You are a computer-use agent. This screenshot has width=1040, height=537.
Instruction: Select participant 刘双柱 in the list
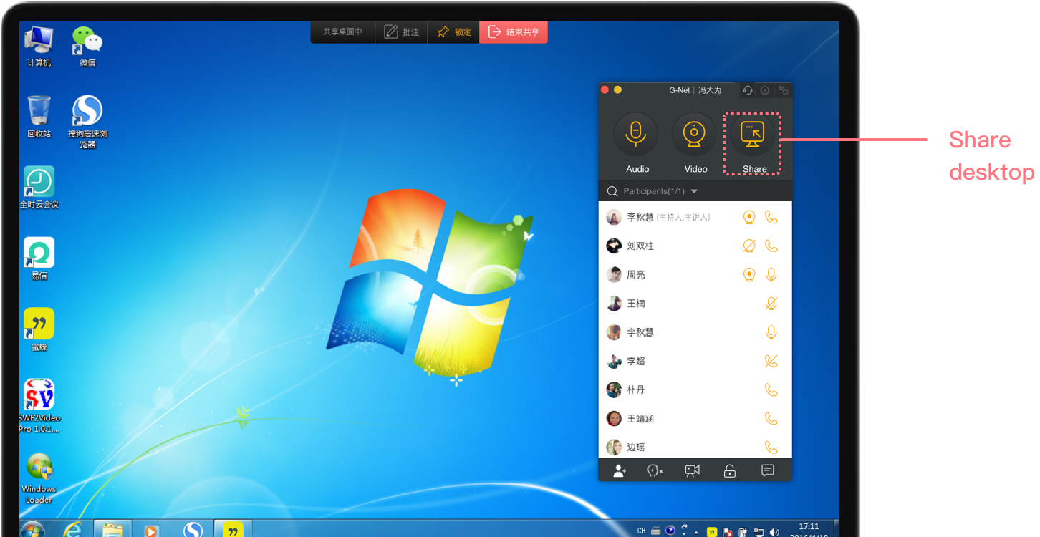click(640, 246)
